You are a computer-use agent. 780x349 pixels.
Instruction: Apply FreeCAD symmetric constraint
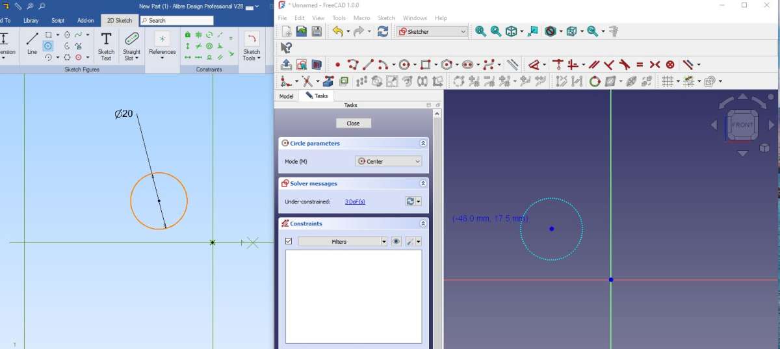coord(655,64)
